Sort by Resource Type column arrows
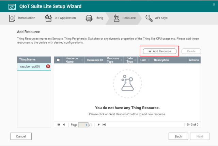Image resolution: width=218 pixels, height=146 pixels. click(x=121, y=60)
